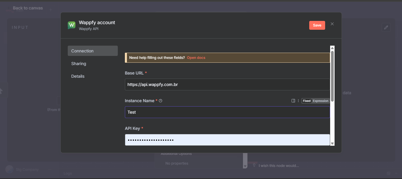This screenshot has height=179, width=402.
Task: Click the scroll-down arrow of the form scrollbar
Action: click(x=332, y=143)
